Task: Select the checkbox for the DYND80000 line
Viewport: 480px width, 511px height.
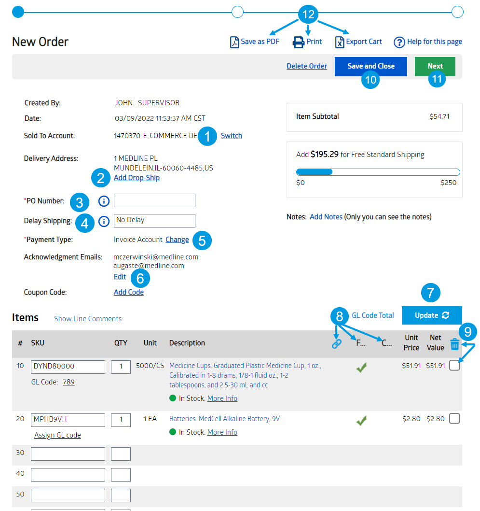Action: 454,365
